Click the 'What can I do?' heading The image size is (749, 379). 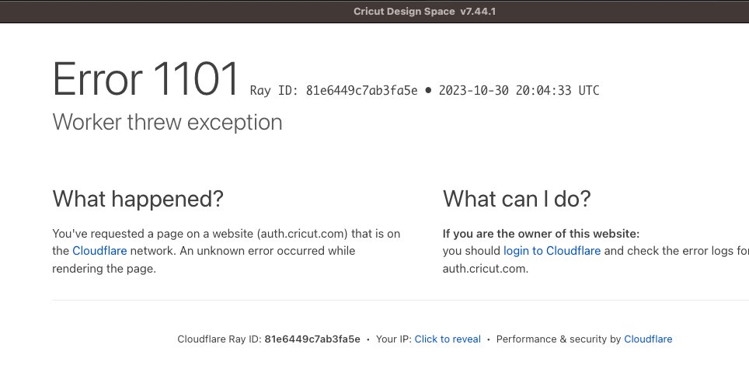pyautogui.click(x=517, y=199)
